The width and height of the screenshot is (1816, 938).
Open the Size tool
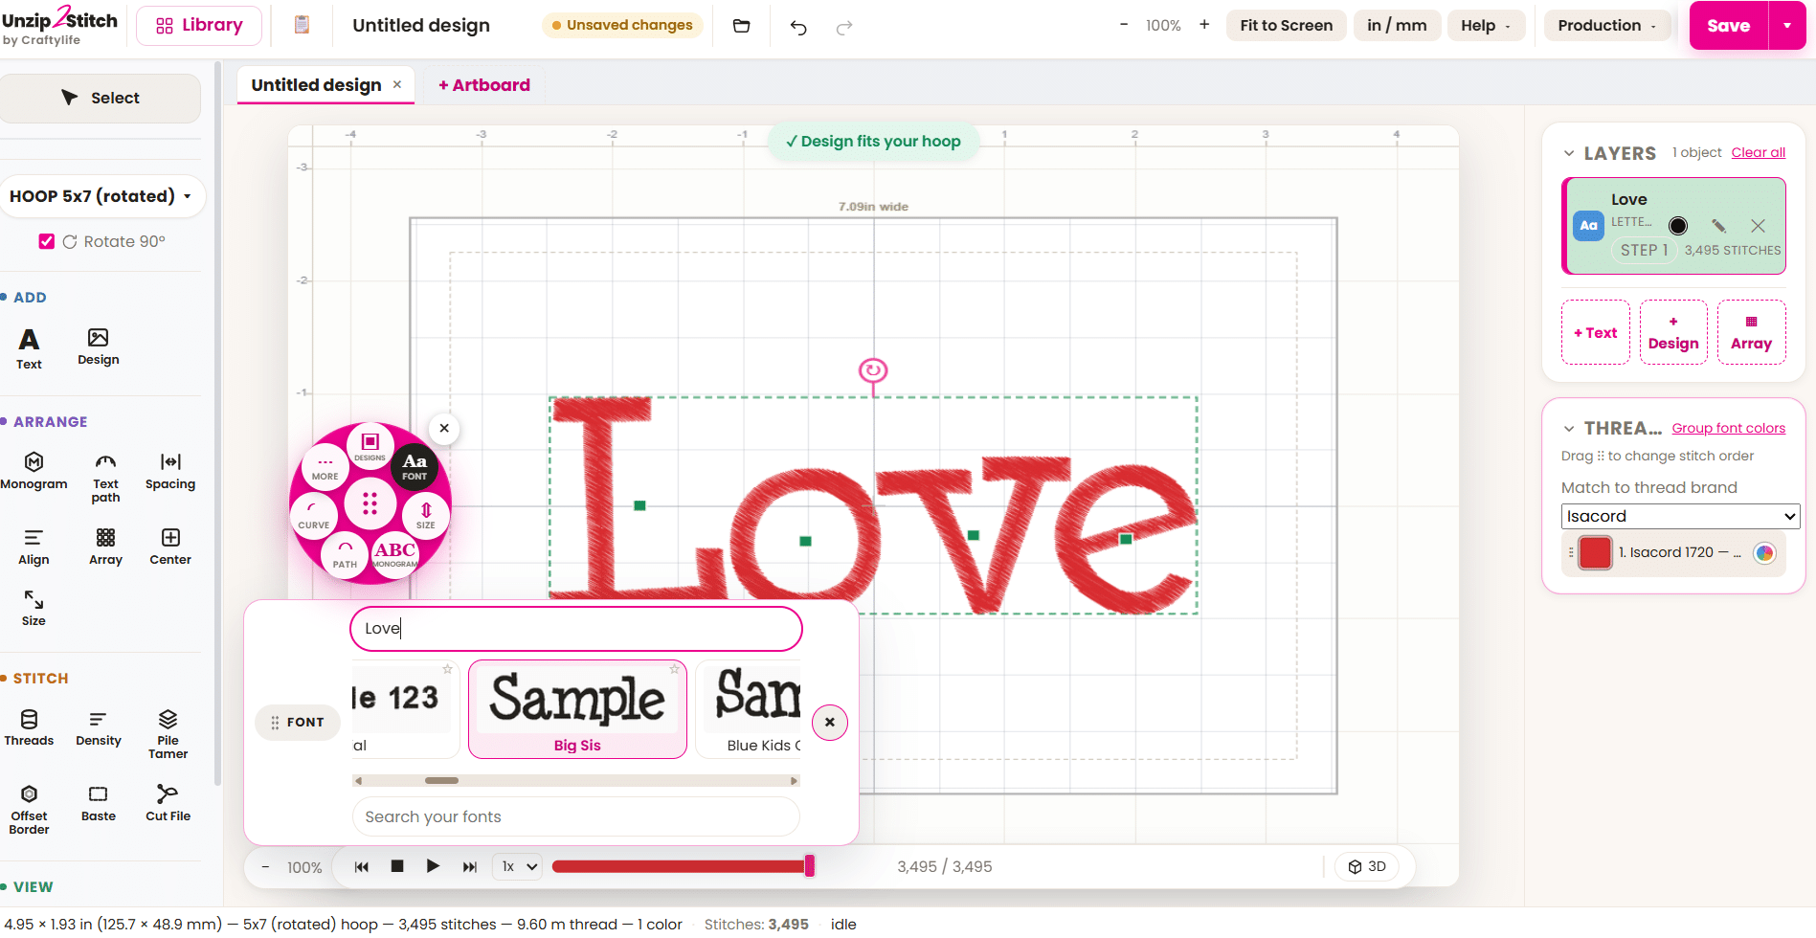coord(34,608)
